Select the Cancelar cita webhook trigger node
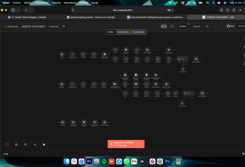245x167 pixels. point(63,122)
